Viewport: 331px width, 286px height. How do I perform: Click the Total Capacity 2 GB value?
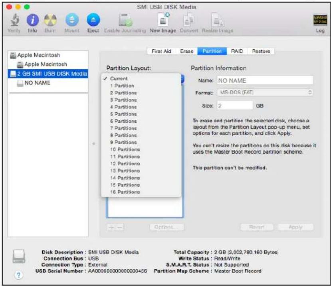[x=246, y=252]
